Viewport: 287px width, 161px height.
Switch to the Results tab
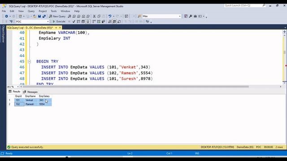tap(14, 91)
